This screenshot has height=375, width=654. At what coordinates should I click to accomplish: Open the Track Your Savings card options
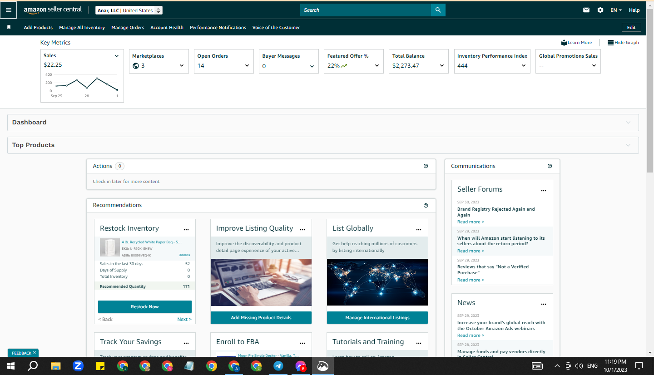pos(186,343)
